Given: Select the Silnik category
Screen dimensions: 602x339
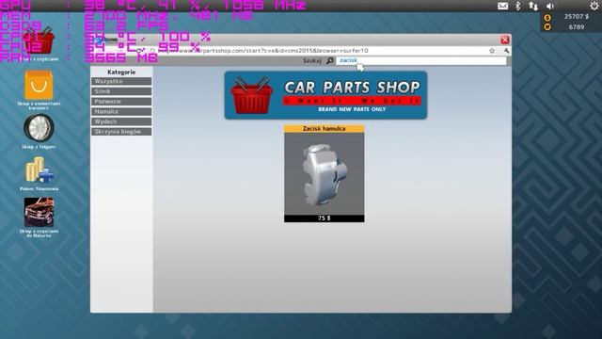Looking at the screenshot, I should point(121,91).
